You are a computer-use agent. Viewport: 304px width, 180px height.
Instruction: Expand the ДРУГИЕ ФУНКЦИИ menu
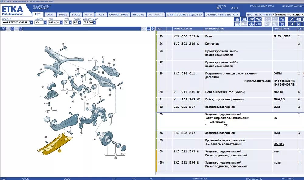(x=261, y=15)
